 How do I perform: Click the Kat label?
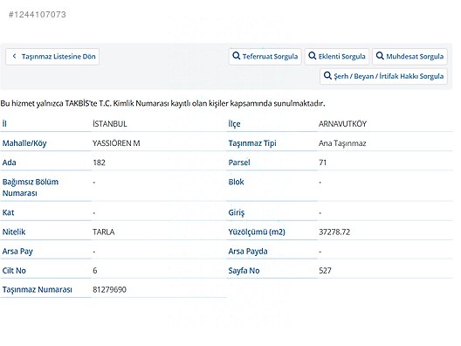tap(8, 212)
